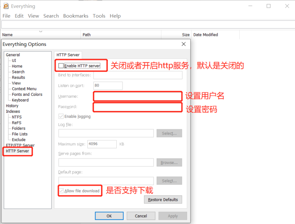Select File Lists in the options tree
This screenshot has height=224, width=295.
pyautogui.click(x=20, y=134)
